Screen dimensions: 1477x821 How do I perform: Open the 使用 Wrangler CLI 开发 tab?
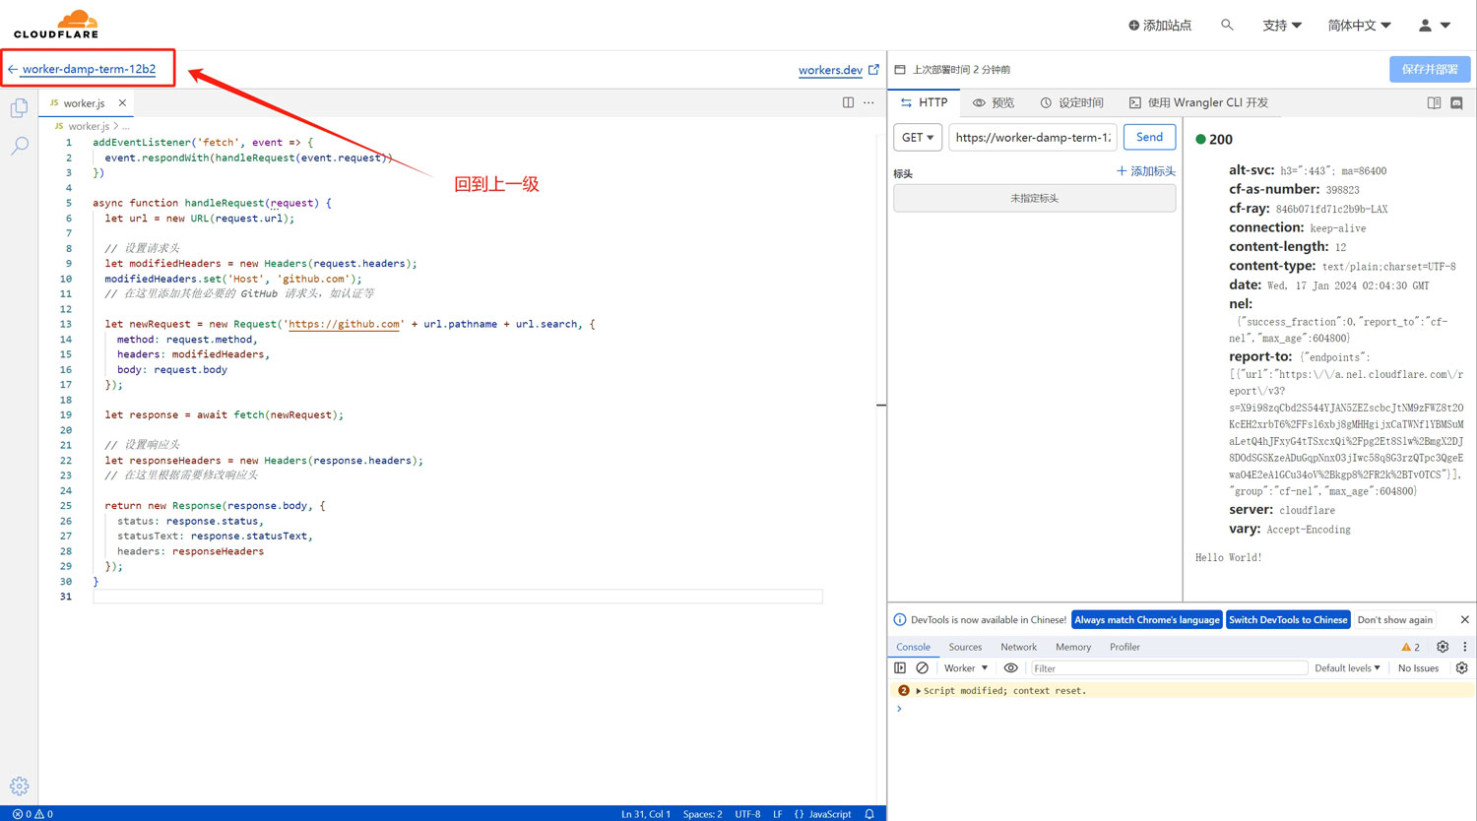1198,102
